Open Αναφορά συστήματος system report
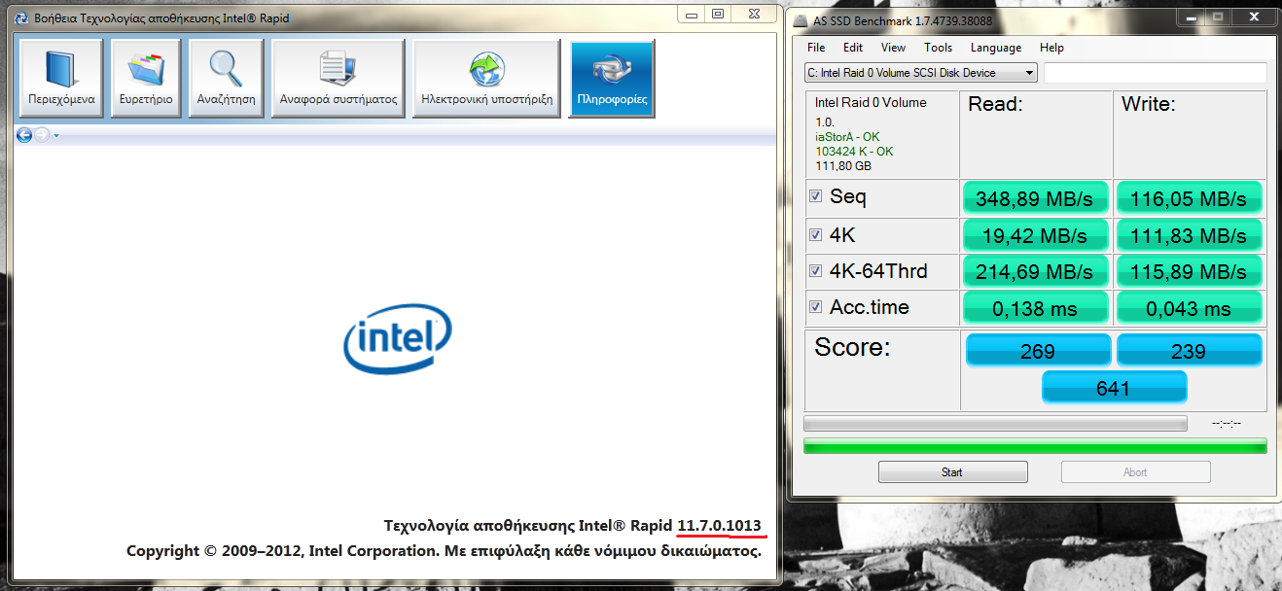Viewport: 1282px width, 591px height. pyautogui.click(x=338, y=78)
